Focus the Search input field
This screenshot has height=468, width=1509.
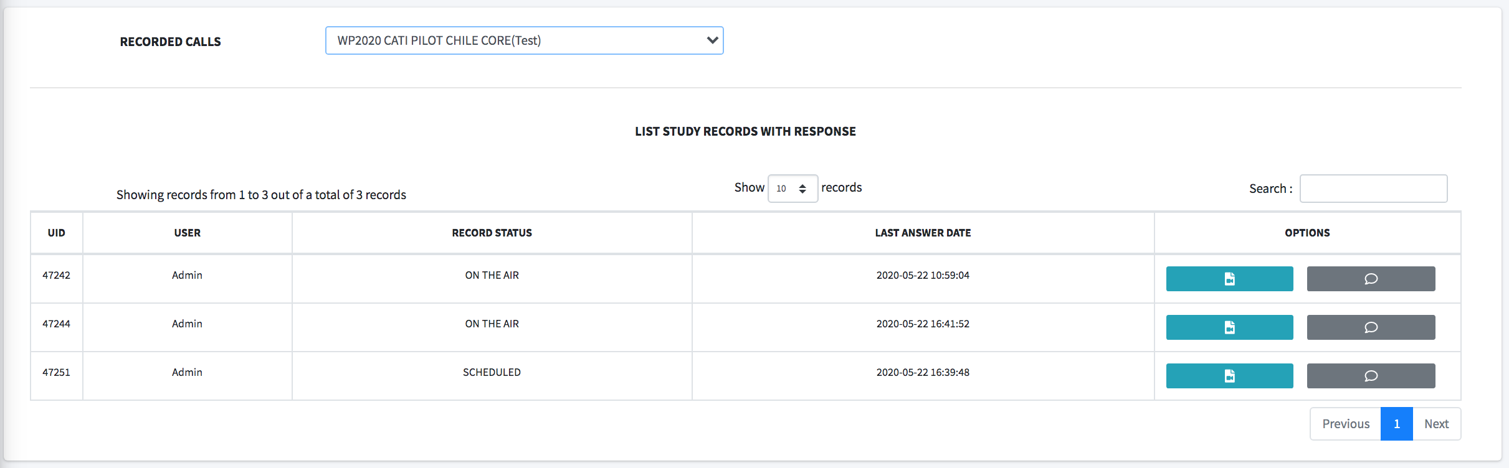click(1373, 189)
